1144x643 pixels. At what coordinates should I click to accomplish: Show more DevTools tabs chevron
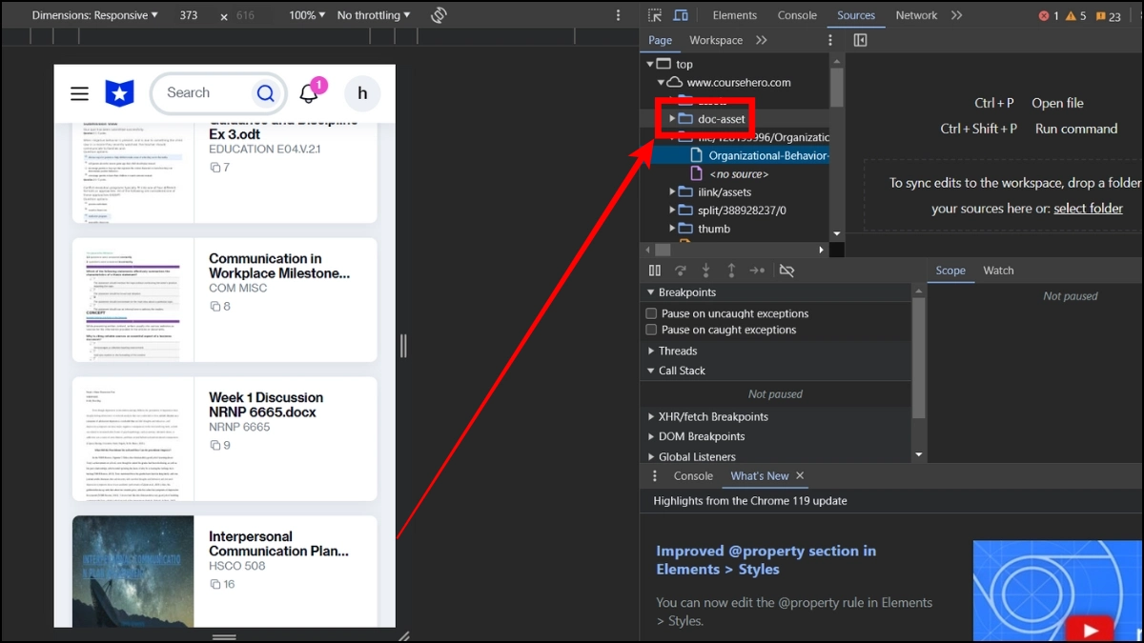pyautogui.click(x=956, y=15)
